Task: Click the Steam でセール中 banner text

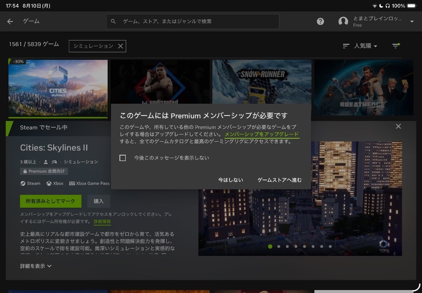Action: pos(43,127)
